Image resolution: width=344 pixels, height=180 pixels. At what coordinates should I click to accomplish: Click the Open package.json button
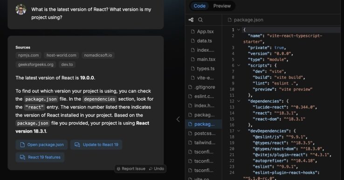tap(41, 145)
